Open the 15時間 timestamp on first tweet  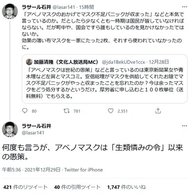(86, 7)
